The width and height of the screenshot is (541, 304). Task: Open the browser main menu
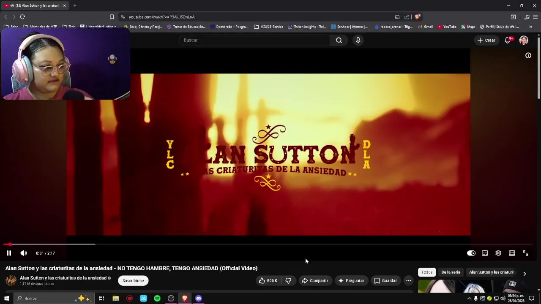click(x=535, y=17)
